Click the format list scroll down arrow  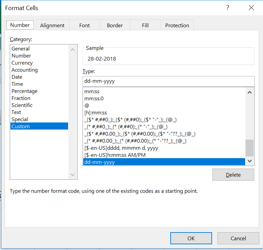point(250,161)
